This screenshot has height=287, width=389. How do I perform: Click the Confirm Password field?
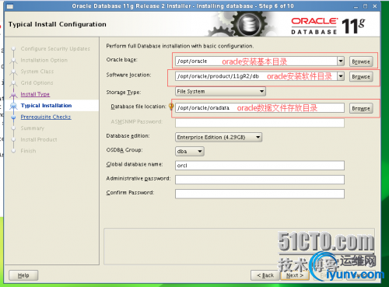point(260,194)
